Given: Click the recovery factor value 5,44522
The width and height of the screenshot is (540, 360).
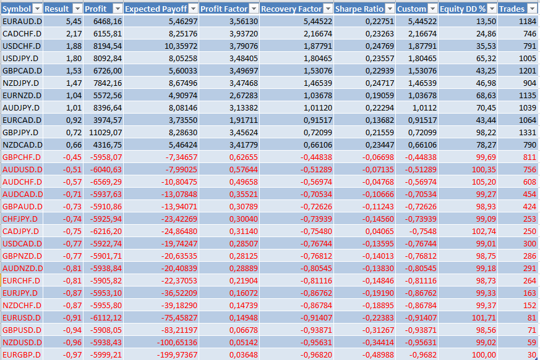Looking at the screenshot, I should 318,22.
